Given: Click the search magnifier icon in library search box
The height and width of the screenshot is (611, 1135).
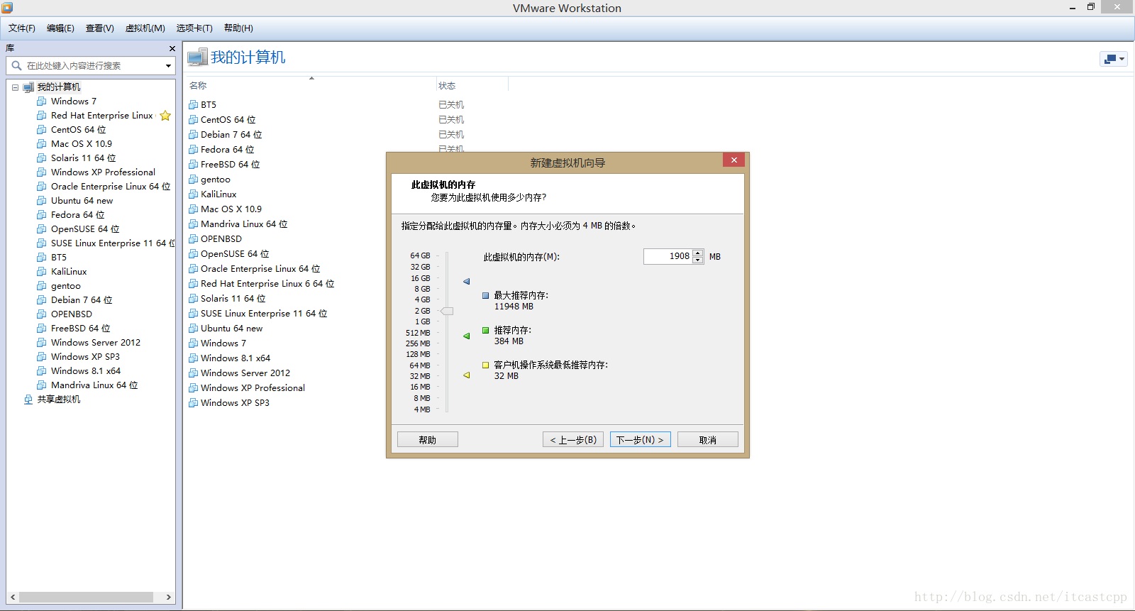Looking at the screenshot, I should coord(16,65).
